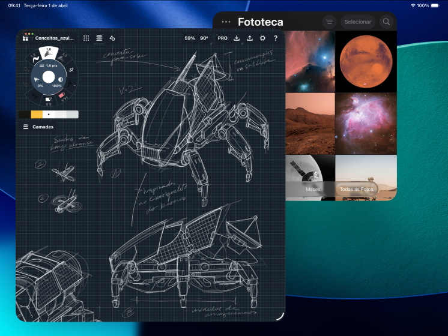Open the Fototeca filter list dropdown

[329, 22]
